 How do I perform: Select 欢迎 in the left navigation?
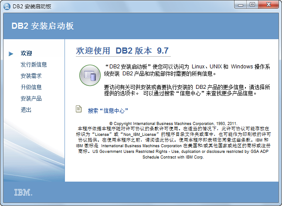[26, 54]
